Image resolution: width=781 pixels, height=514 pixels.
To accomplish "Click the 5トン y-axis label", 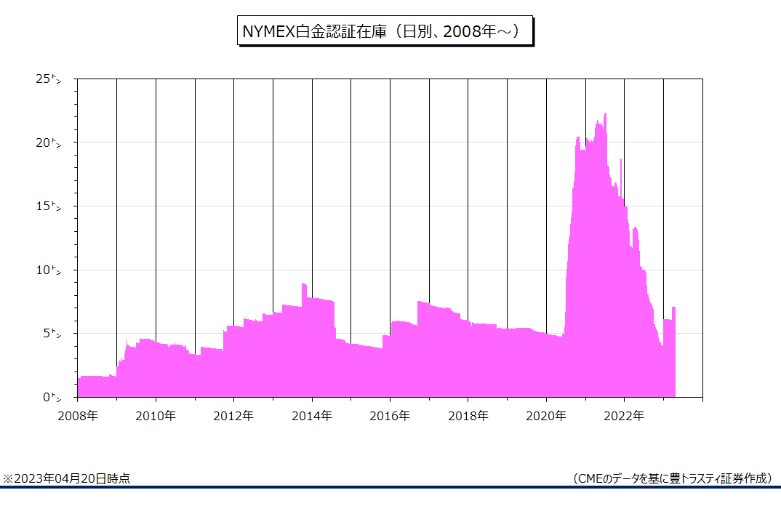I will [x=52, y=333].
